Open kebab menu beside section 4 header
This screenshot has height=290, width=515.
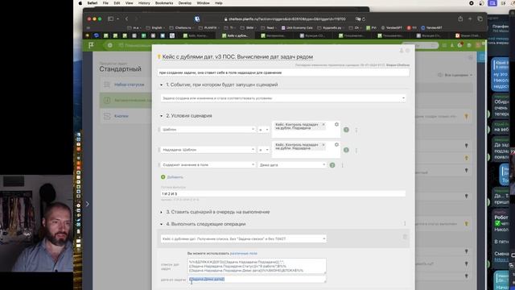pyautogui.click(x=405, y=224)
